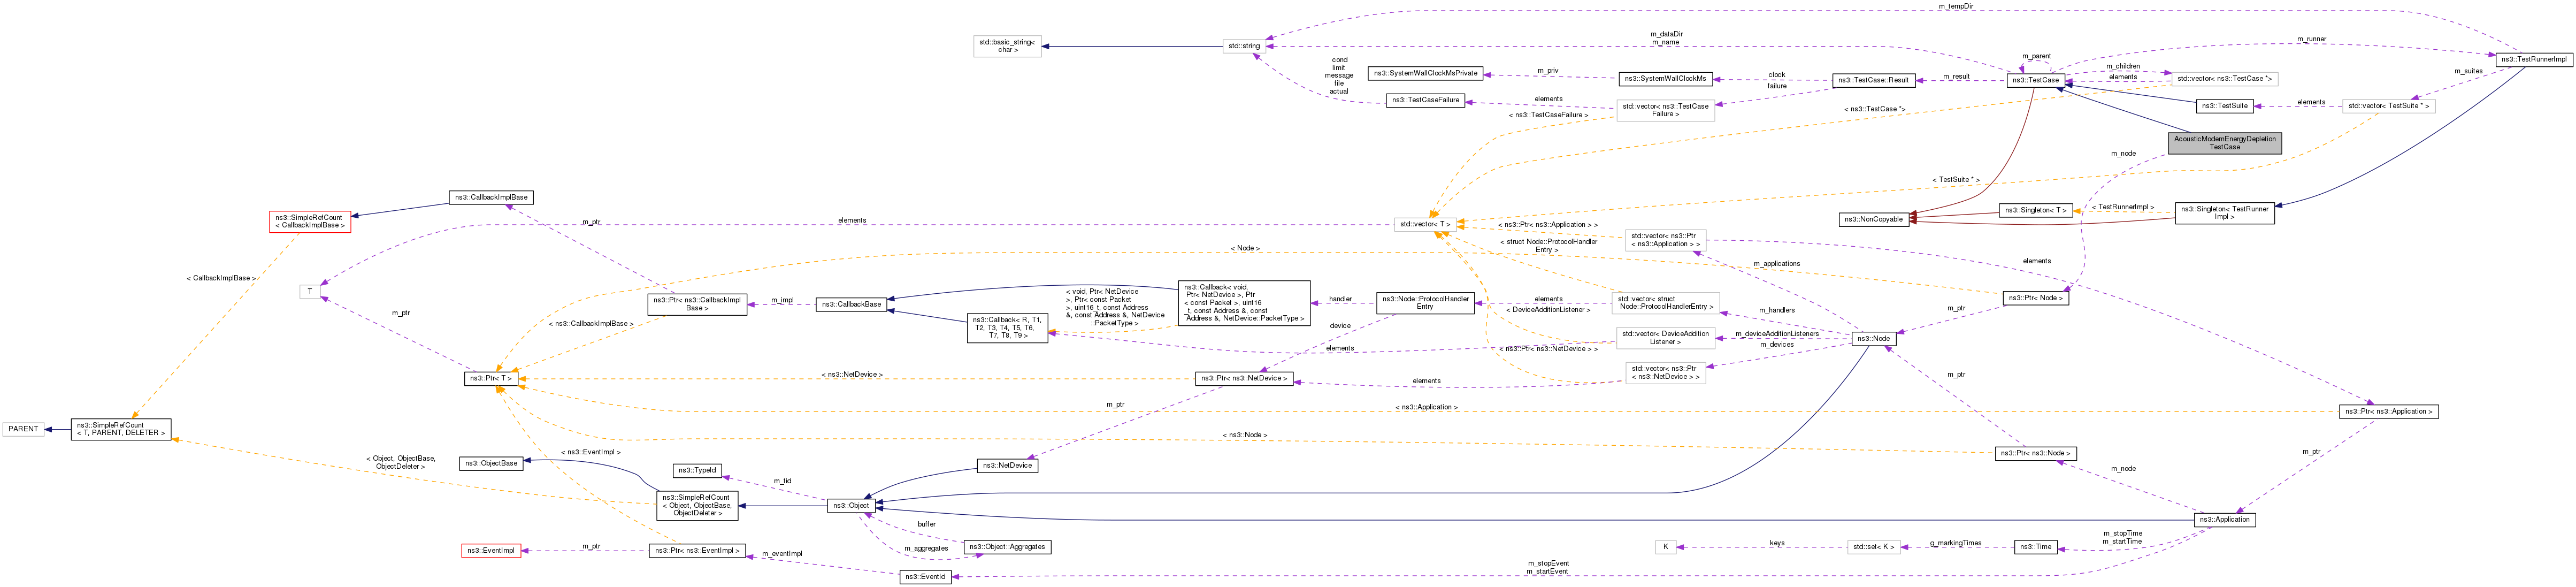Open ns3::Callback< R, T1, T2... > node
The width and height of the screenshot is (2576, 587).
click(1007, 328)
